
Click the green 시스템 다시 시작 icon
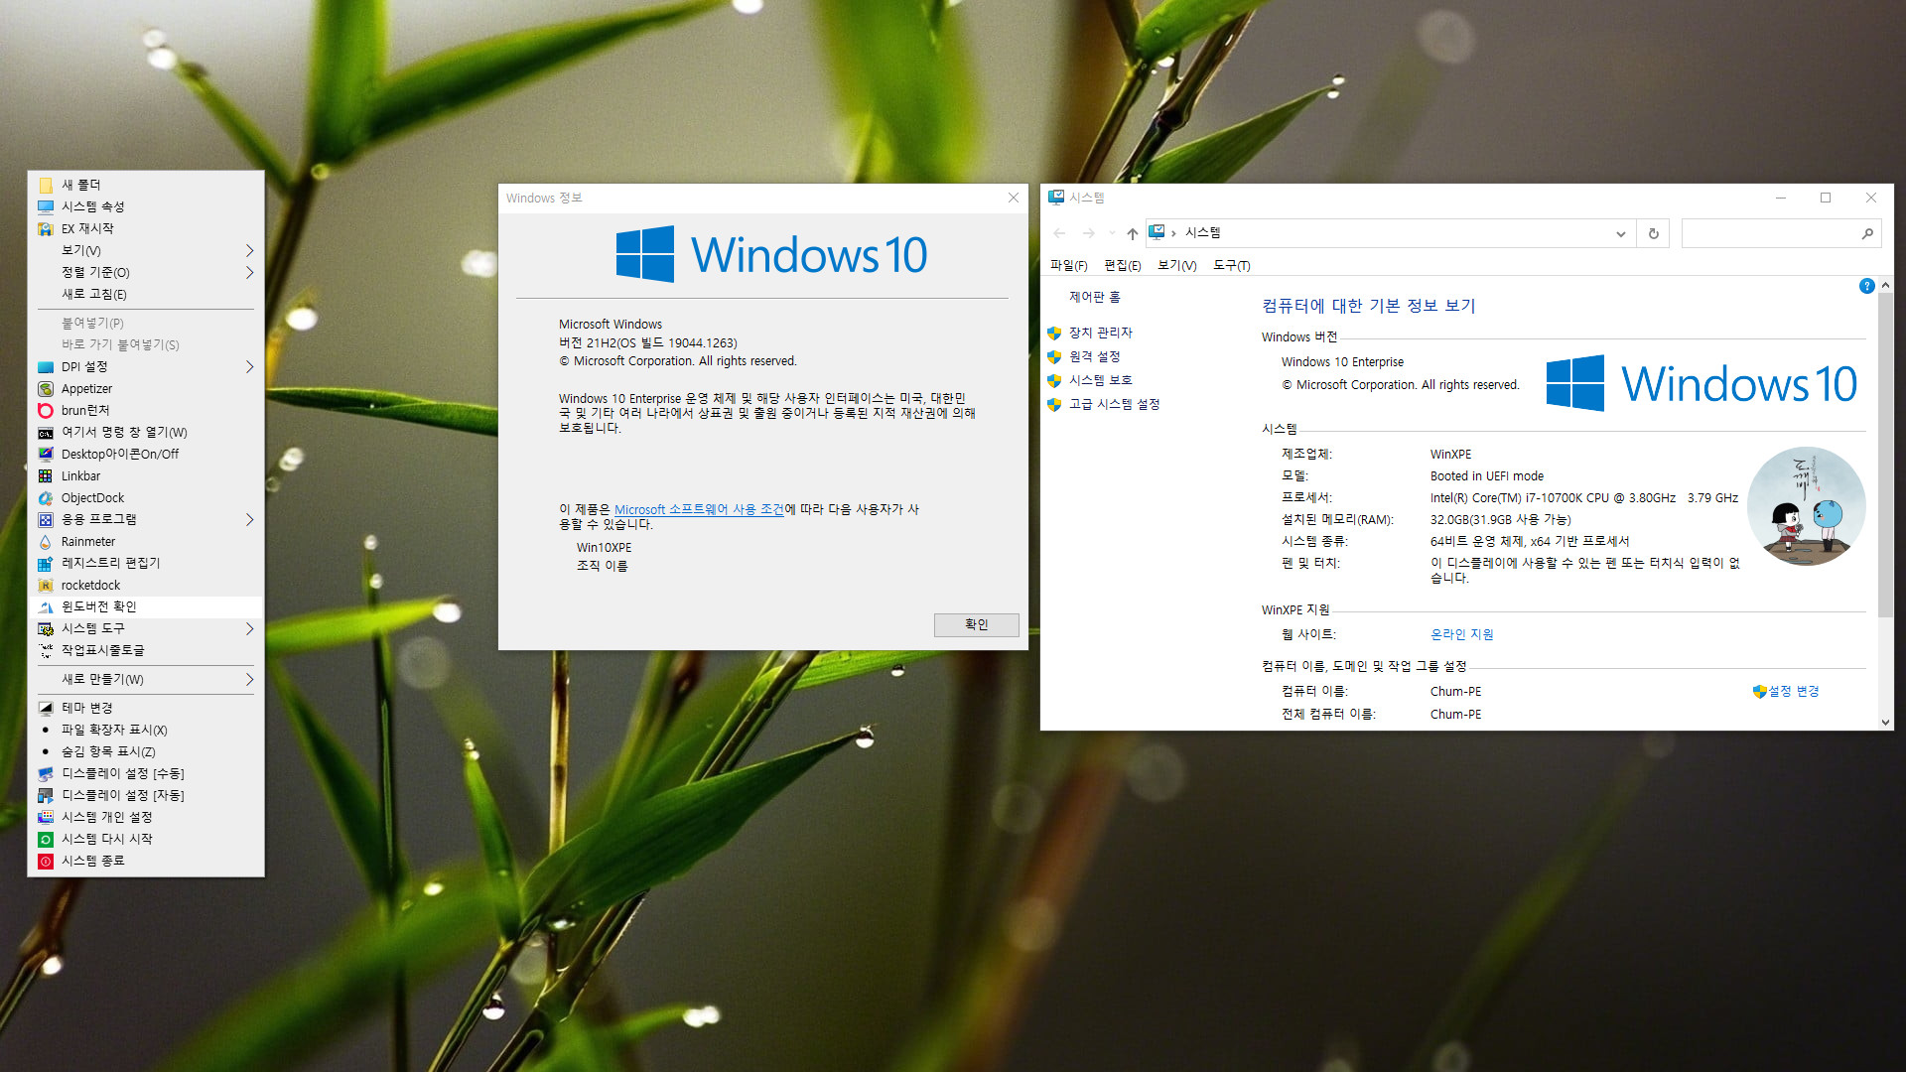coord(46,840)
